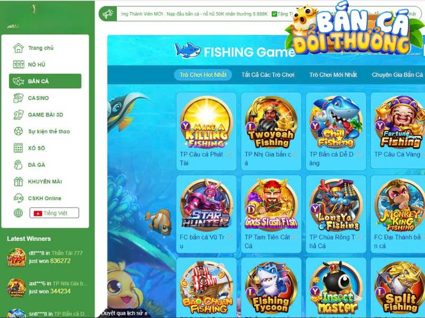Switch to Tất Cả Các Trò Chơi tab
The height and width of the screenshot is (318, 425).
pos(268,75)
